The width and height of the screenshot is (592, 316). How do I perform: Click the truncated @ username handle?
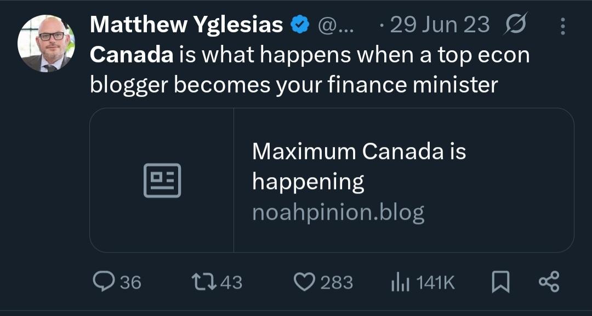[x=336, y=25]
